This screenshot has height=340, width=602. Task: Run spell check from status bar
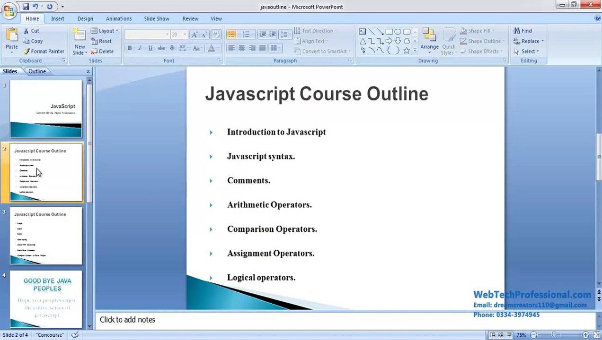75,335
